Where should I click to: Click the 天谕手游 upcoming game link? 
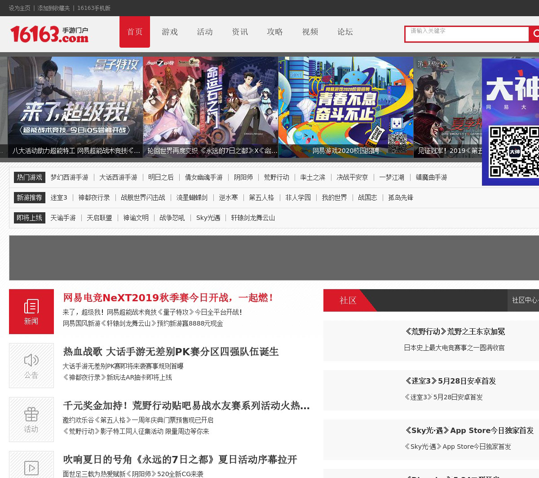[x=63, y=218]
